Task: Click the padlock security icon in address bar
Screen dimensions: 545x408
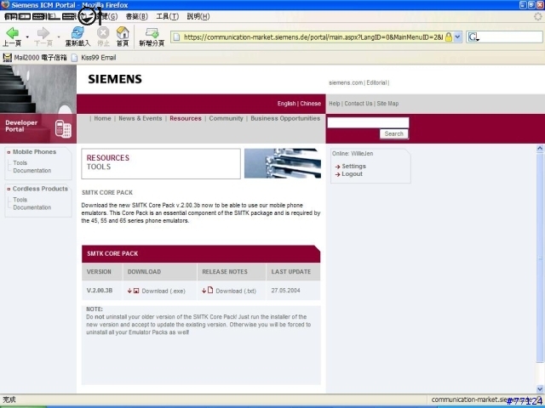Action: click(449, 37)
